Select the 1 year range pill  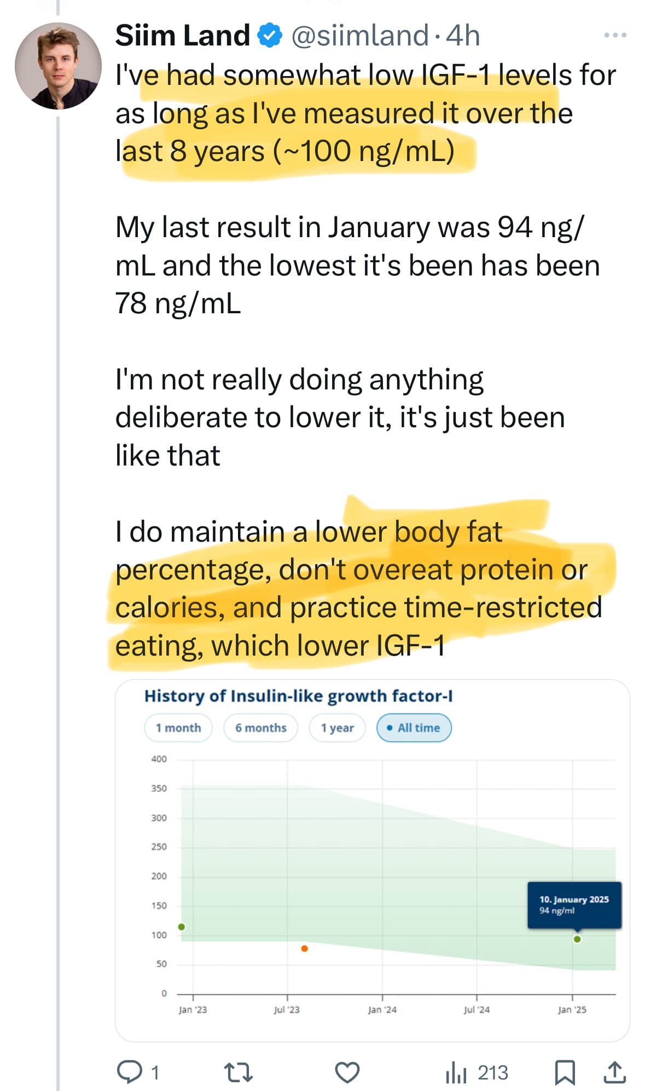click(x=337, y=728)
